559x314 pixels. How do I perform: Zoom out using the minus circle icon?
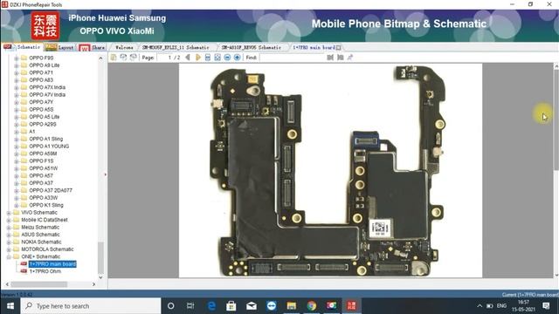[x=227, y=58]
